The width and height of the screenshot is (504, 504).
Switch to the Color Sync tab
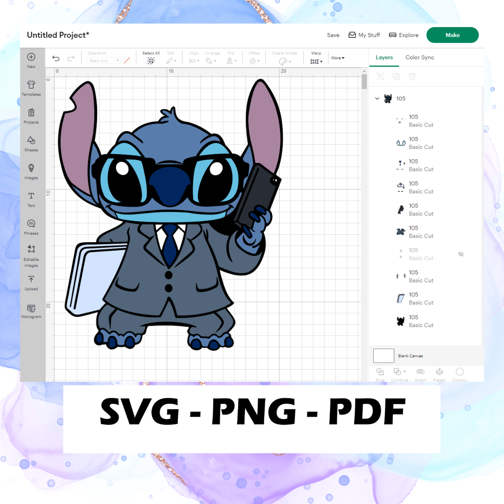tap(420, 57)
